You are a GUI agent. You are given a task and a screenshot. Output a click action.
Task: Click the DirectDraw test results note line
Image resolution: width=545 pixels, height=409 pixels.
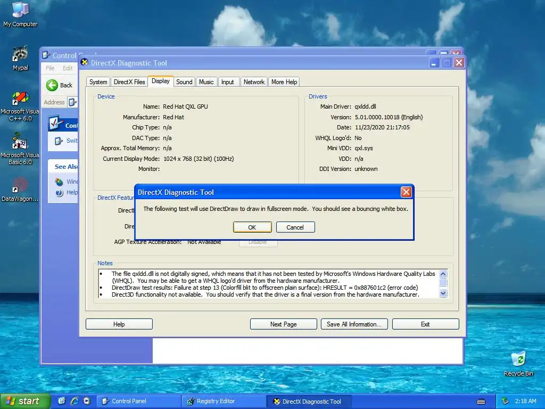point(265,288)
